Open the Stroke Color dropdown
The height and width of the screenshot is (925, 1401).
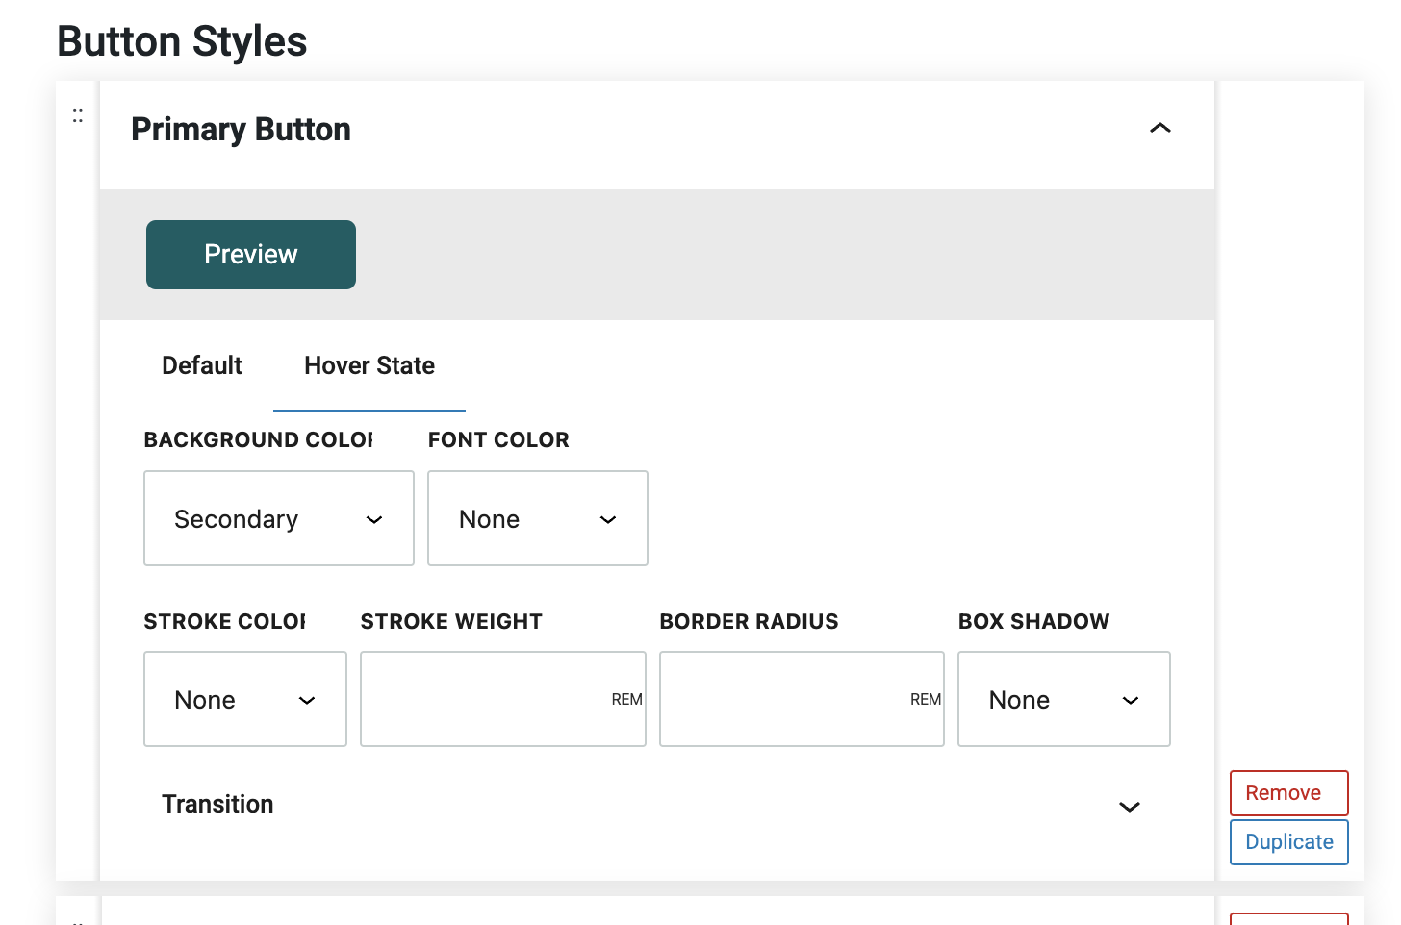244,700
